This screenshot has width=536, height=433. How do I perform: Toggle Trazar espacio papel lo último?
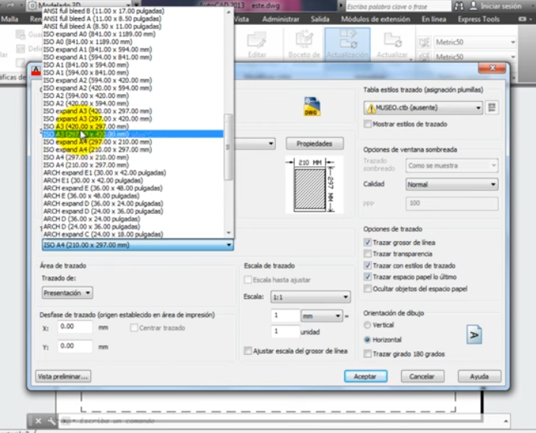(x=368, y=277)
